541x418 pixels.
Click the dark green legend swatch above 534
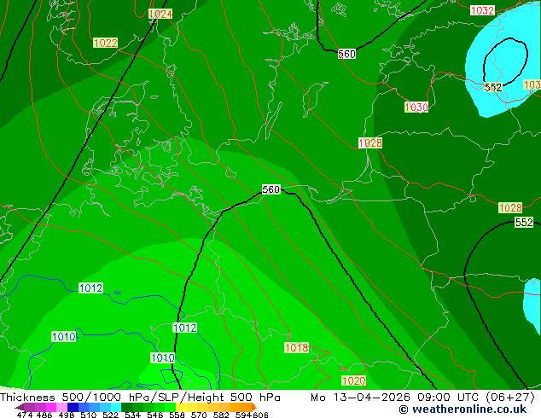(126, 407)
